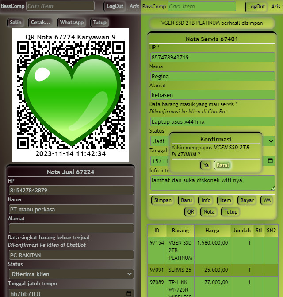Image resolution: width=283 pixels, height=297 pixels.
Task: Click the Bayar button
Action: tap(247, 200)
